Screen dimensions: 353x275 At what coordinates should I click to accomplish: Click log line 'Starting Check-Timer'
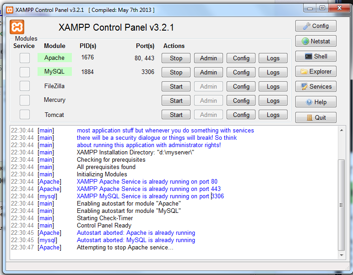(105, 218)
